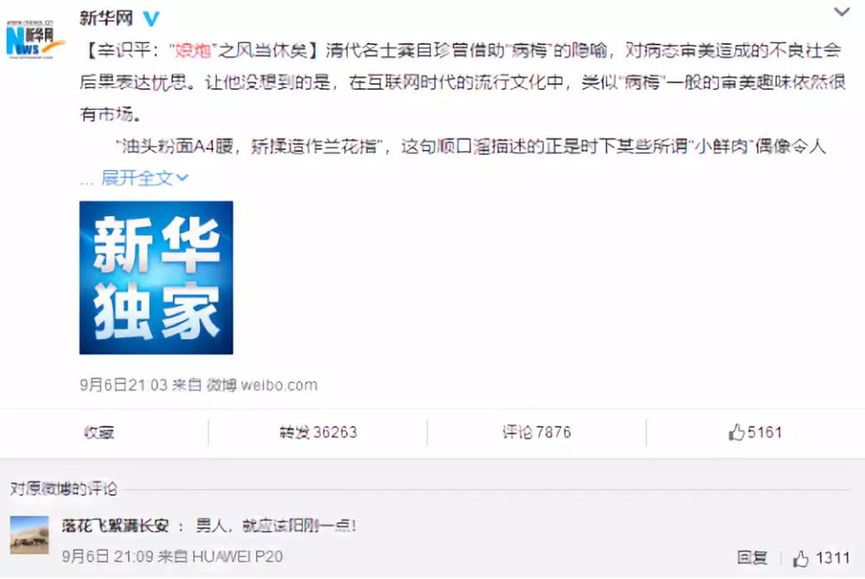Image resolution: width=865 pixels, height=579 pixels.
Task: Click the comment timestamp 9月6日 21:09
Action: 107,556
